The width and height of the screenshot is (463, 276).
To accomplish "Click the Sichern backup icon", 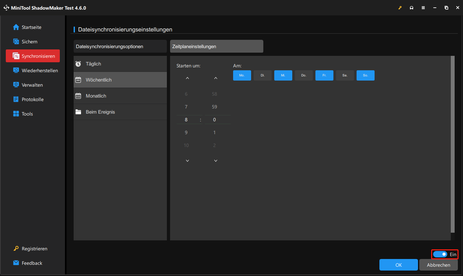I will click(16, 42).
